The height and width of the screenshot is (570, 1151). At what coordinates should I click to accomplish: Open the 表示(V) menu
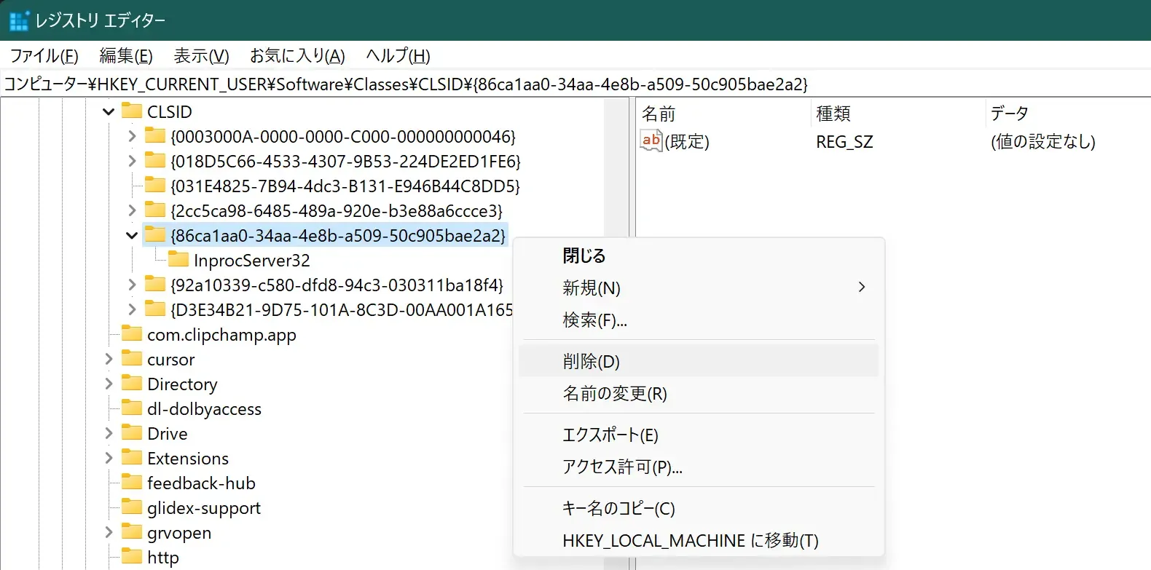point(202,56)
